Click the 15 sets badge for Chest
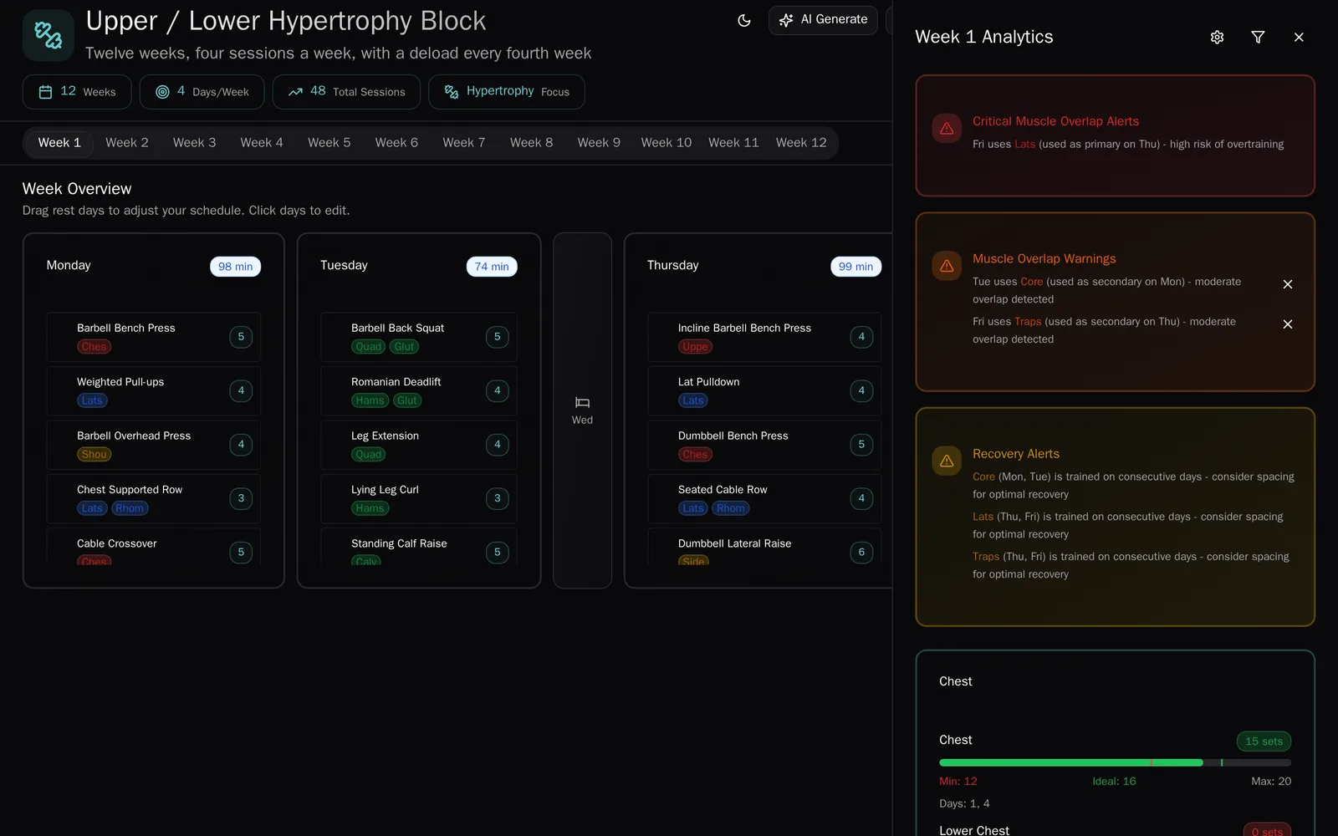 tap(1264, 742)
